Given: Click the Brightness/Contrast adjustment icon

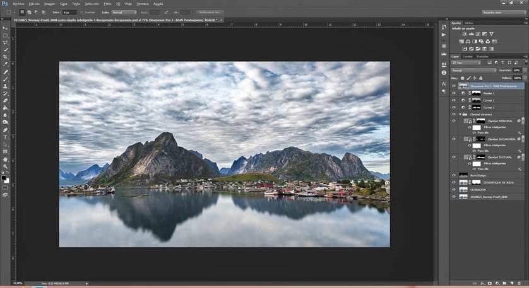Looking at the screenshot, I should pyautogui.click(x=465, y=35).
